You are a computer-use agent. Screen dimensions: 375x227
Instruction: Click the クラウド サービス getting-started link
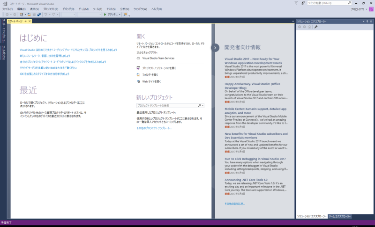coord(48,68)
